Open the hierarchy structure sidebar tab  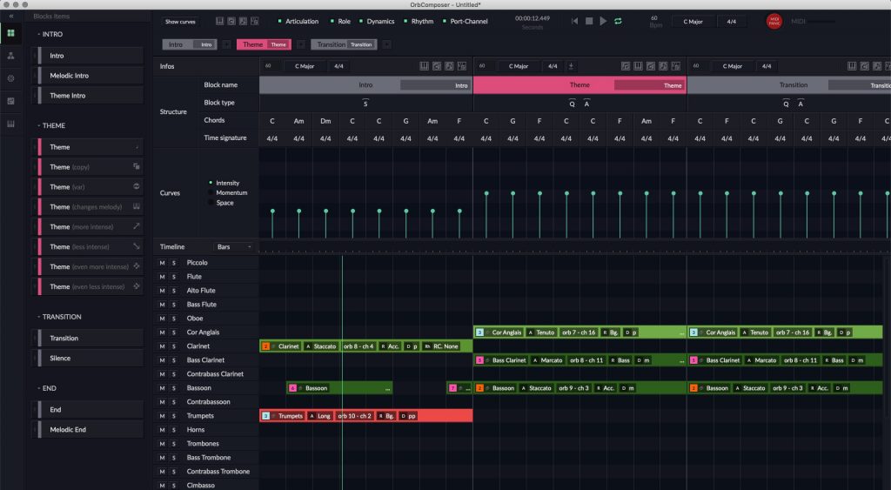click(x=10, y=56)
